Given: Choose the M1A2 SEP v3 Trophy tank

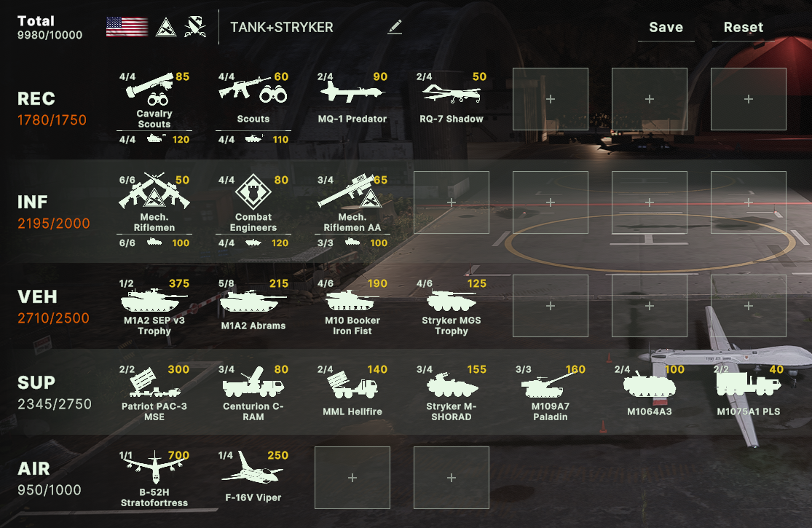Looking at the screenshot, I should coord(154,300).
